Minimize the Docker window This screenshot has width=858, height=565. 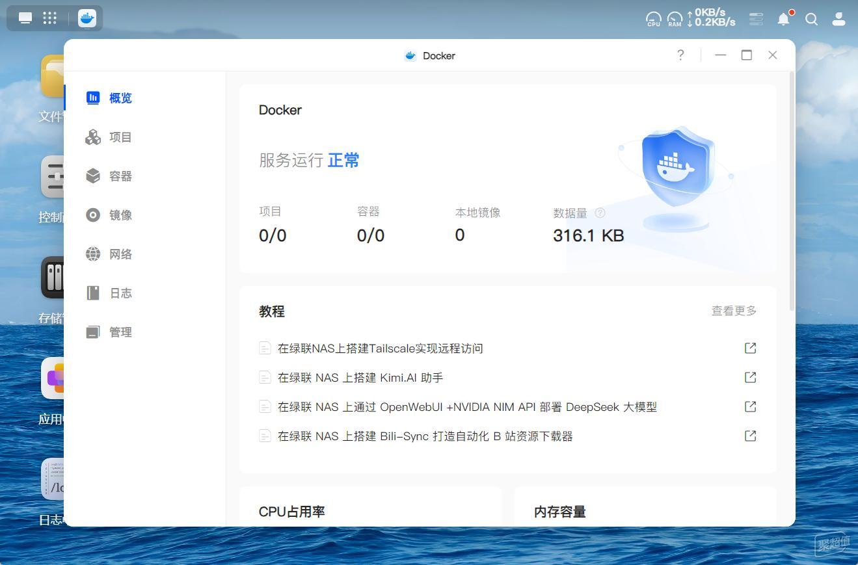coord(720,55)
